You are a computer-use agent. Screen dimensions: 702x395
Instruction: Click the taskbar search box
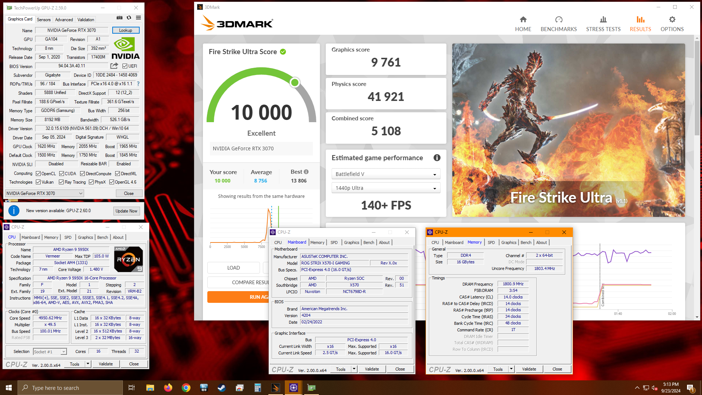tap(70, 388)
